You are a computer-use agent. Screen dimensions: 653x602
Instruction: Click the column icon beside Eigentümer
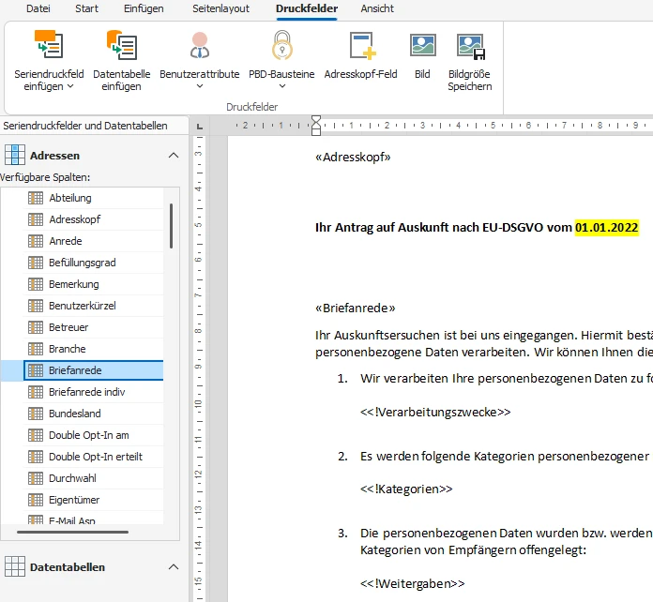pyautogui.click(x=36, y=500)
